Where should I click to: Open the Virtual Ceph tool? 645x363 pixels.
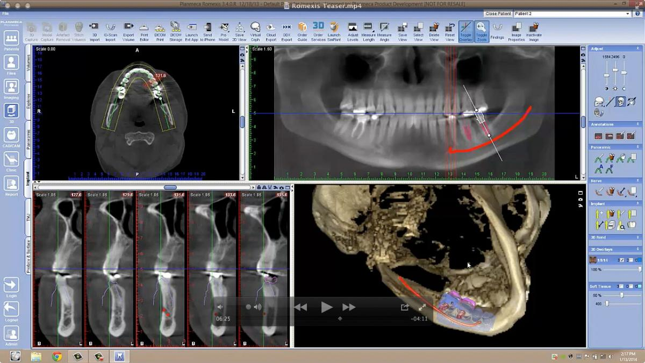click(x=255, y=32)
